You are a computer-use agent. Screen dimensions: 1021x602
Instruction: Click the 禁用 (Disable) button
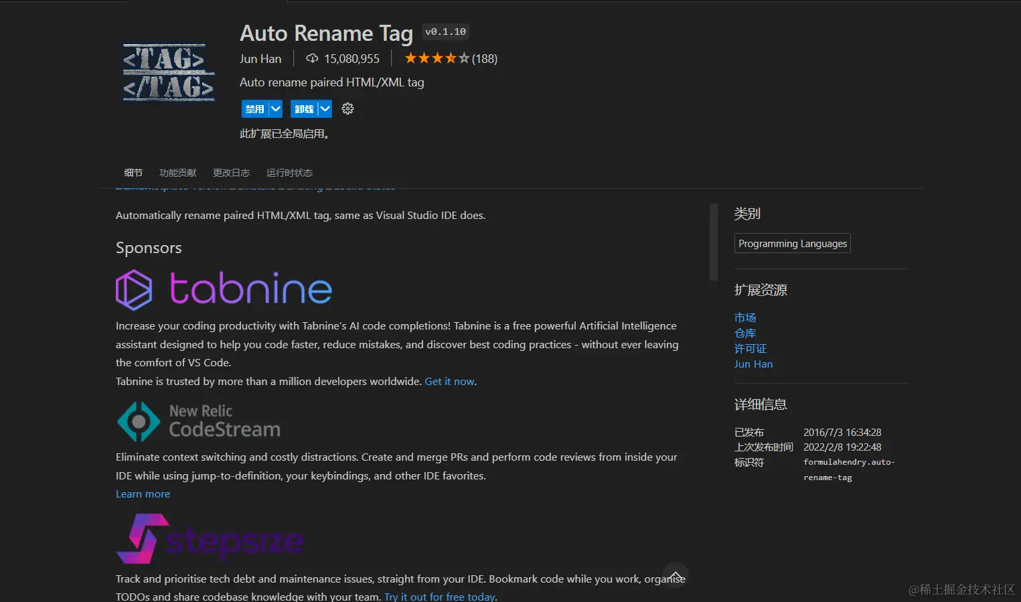coord(254,108)
